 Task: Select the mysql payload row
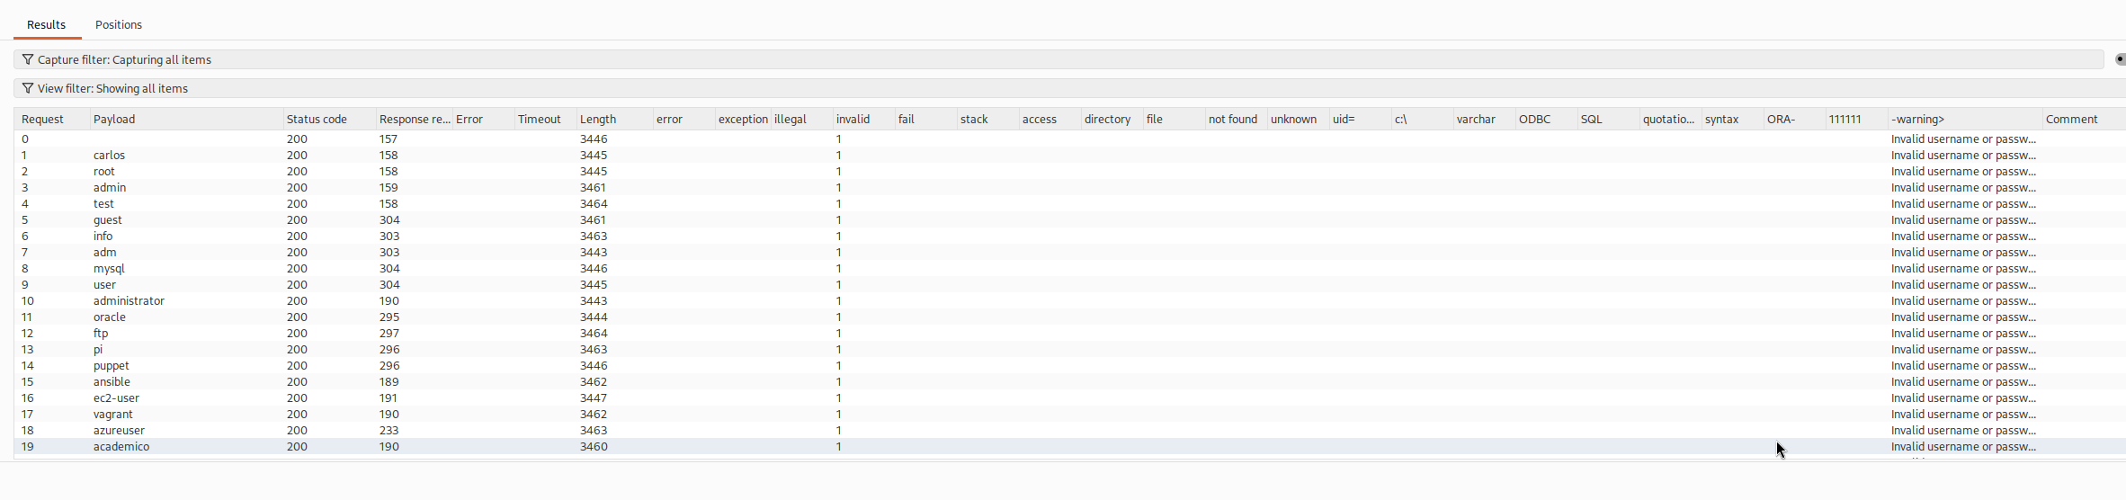[1070, 268]
